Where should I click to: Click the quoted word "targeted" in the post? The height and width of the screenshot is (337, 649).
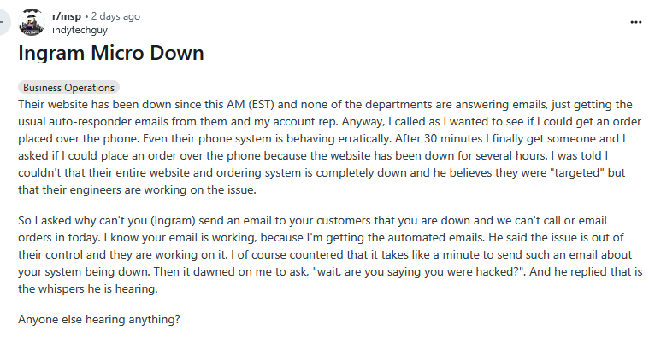577,172
